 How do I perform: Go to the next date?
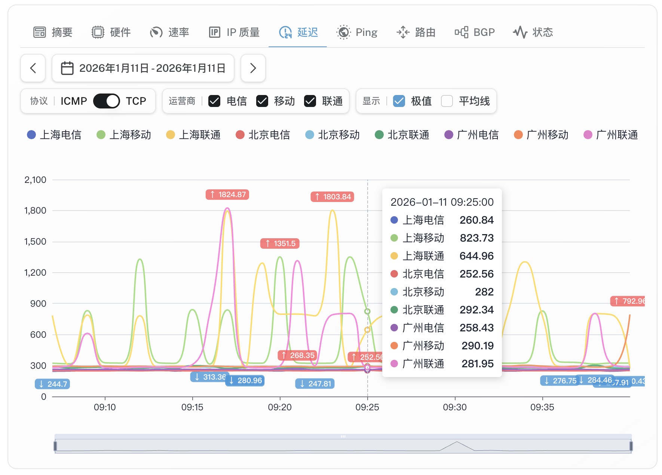point(253,68)
